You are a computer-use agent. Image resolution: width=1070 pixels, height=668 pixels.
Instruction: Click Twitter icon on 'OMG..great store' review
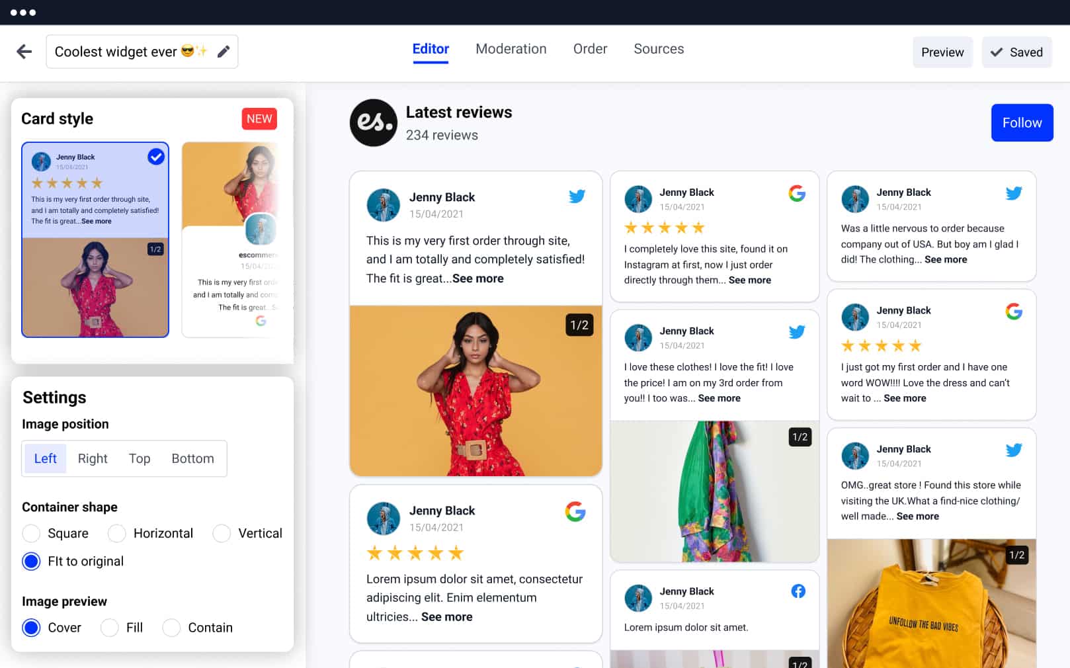[x=1014, y=450]
